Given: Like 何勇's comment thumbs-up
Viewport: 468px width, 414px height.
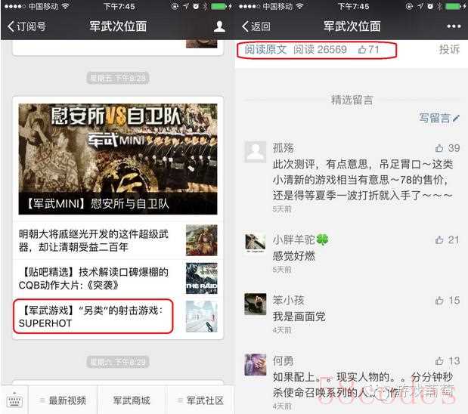Looking at the screenshot, I should 439,361.
